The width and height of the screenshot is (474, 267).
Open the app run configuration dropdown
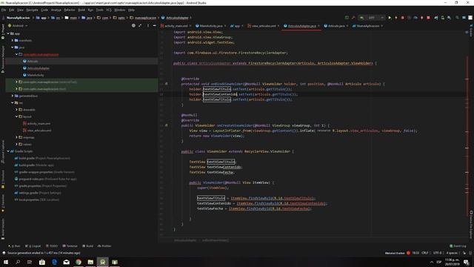click(x=372, y=18)
